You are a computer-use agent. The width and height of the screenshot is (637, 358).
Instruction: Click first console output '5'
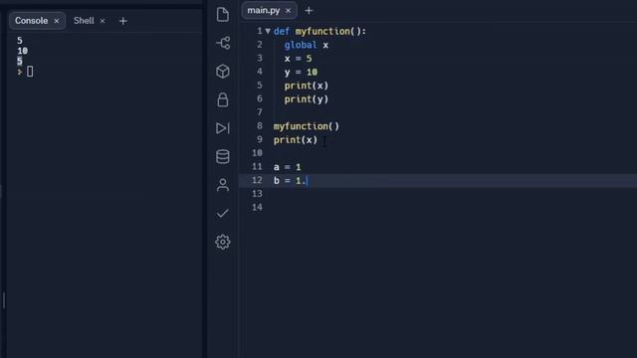tap(20, 40)
